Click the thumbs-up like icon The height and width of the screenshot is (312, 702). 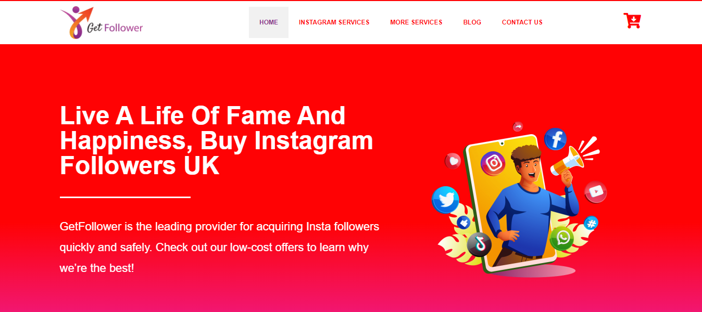[463, 223]
